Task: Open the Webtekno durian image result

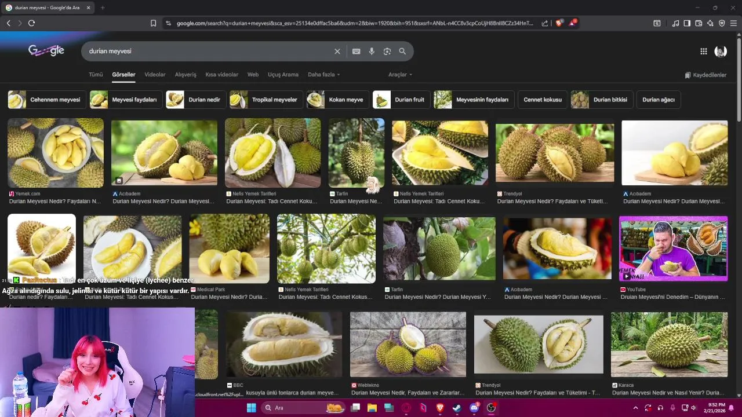Action: click(x=408, y=345)
